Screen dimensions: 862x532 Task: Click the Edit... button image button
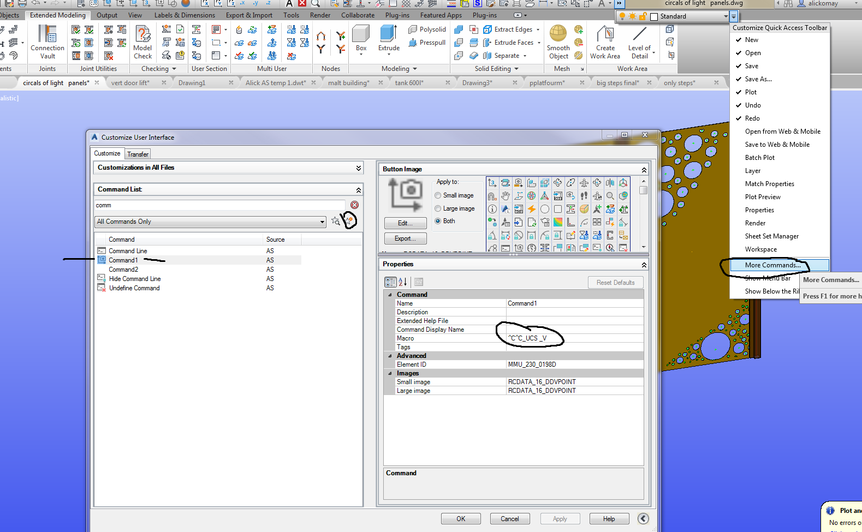point(405,223)
